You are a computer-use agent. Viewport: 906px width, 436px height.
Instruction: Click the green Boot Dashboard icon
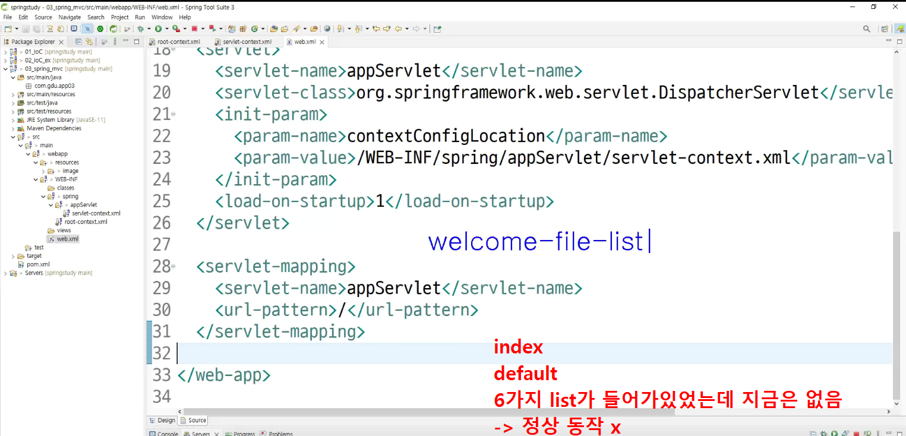click(x=100, y=29)
